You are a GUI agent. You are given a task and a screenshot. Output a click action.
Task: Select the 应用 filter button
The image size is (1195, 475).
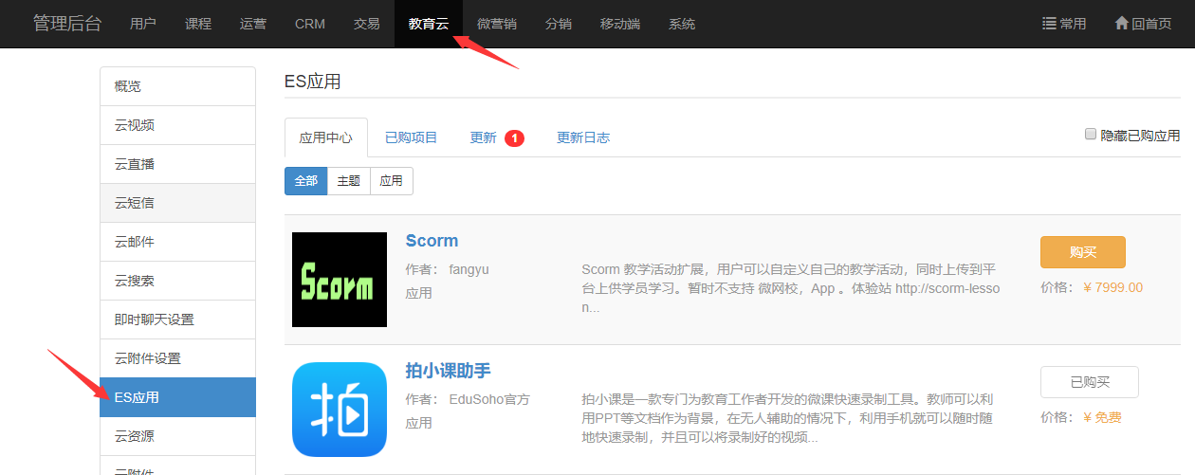click(391, 181)
